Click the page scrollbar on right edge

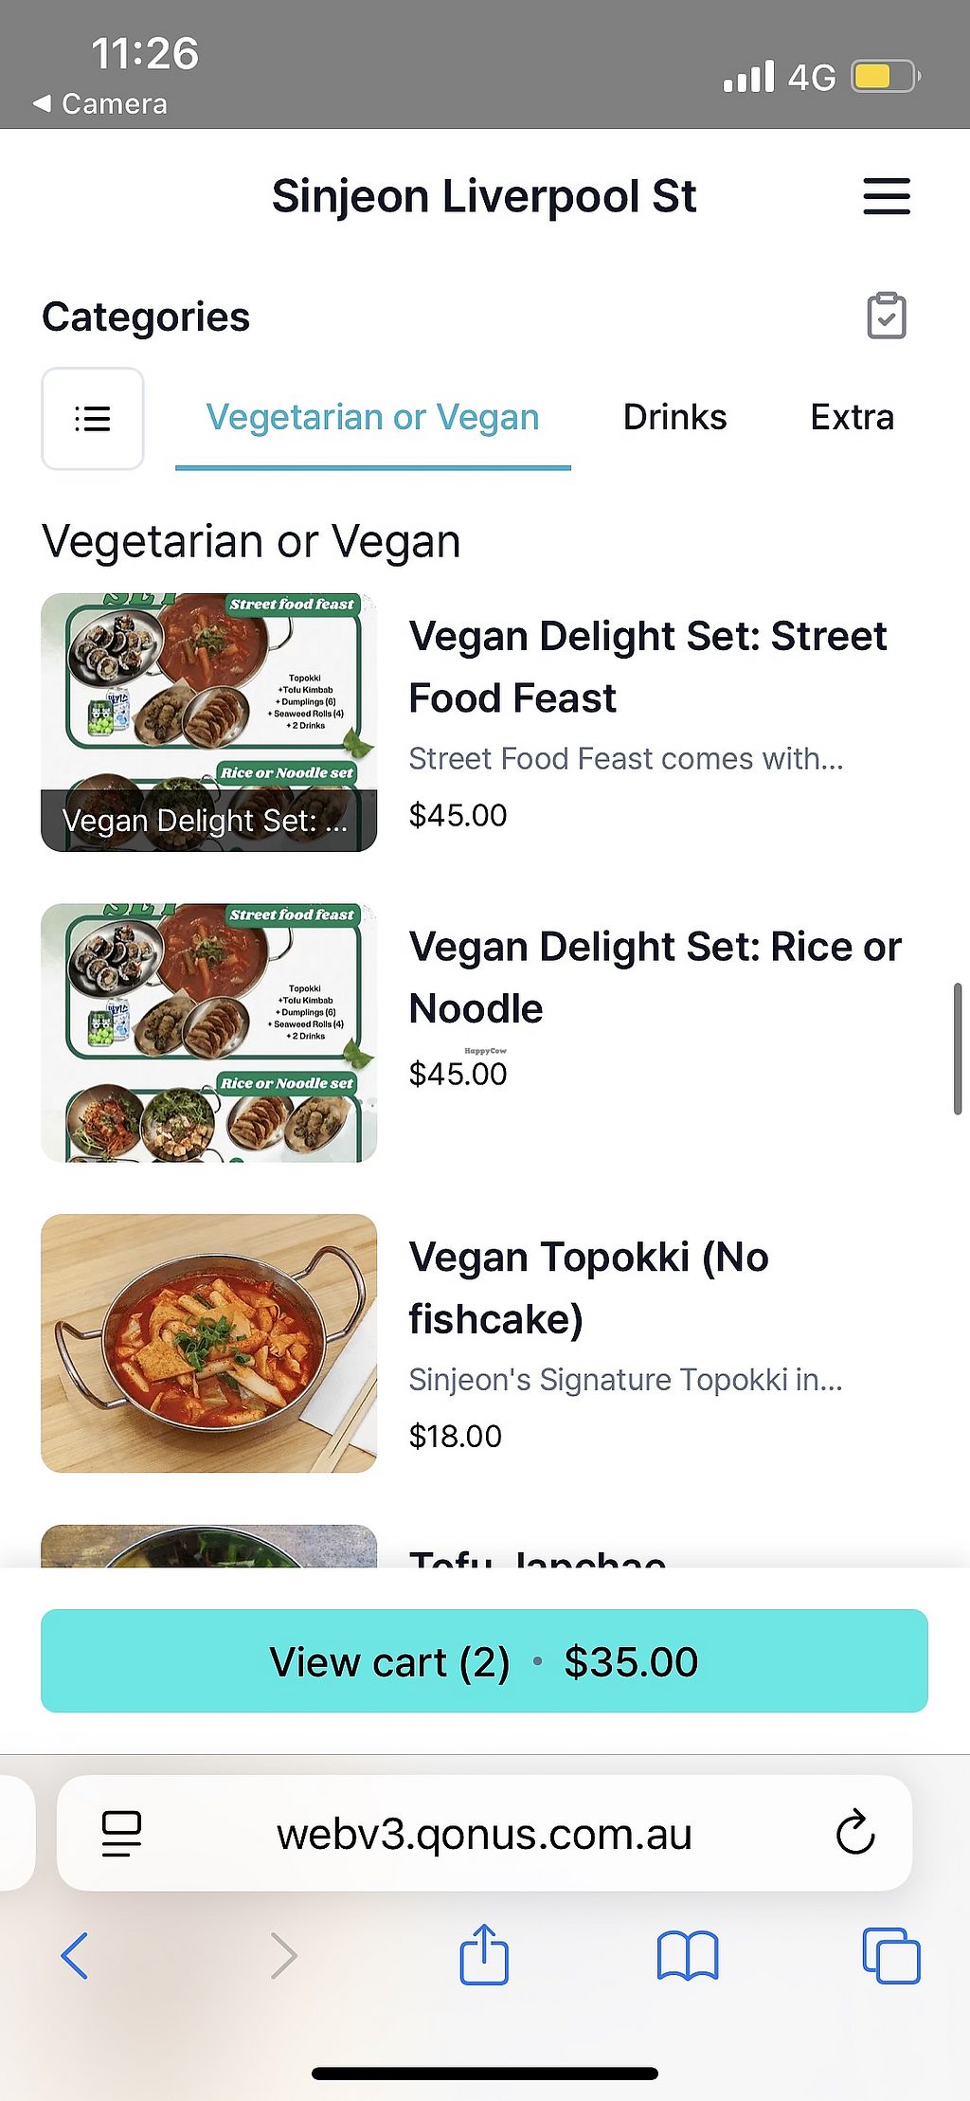coord(958,1049)
